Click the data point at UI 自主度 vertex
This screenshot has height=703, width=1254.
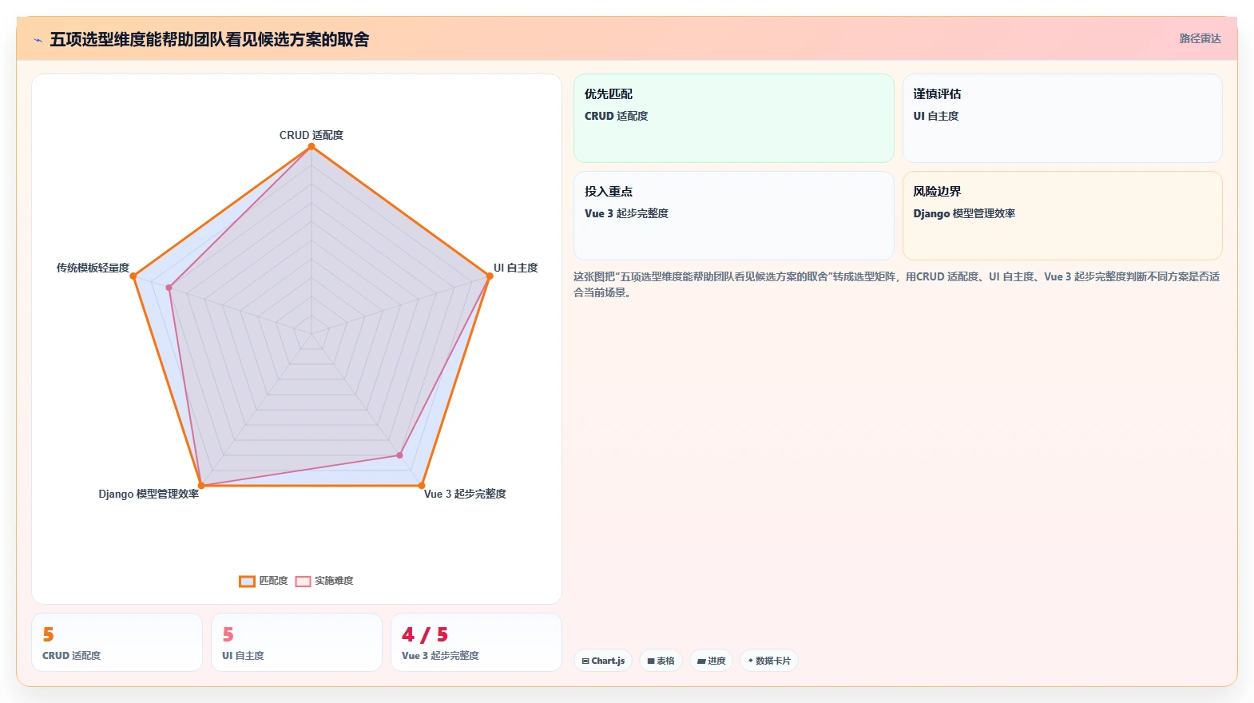490,276
